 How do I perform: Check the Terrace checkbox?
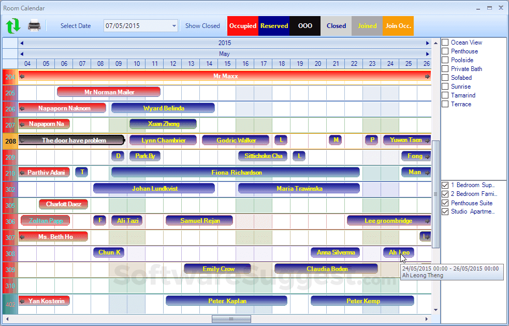(445, 104)
